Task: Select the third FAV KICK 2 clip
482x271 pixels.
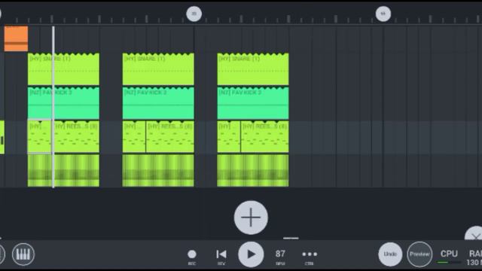Action: pos(253,103)
